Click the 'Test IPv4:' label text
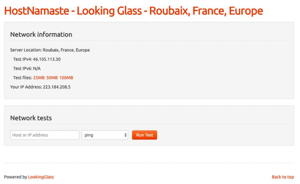The height and width of the screenshot is (184, 300). (23, 59)
